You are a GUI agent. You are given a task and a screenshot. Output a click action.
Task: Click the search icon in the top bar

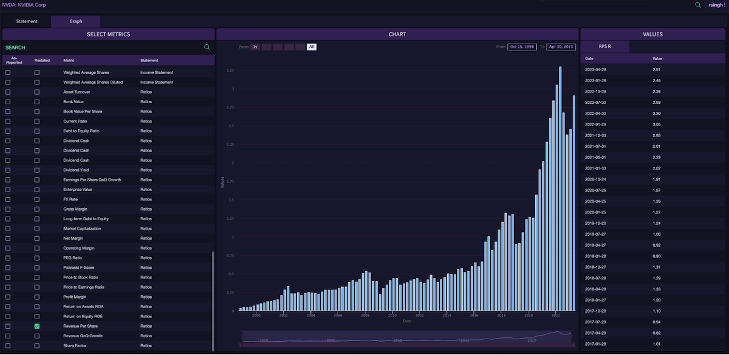coord(698,5)
